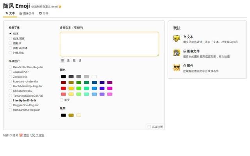Pick the highlighted yellow color swatch
The width and height of the screenshot is (250, 156).
click(x=71, y=89)
